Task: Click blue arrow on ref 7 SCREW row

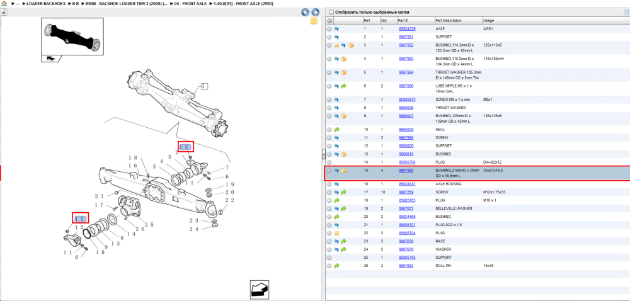Action: [336, 99]
